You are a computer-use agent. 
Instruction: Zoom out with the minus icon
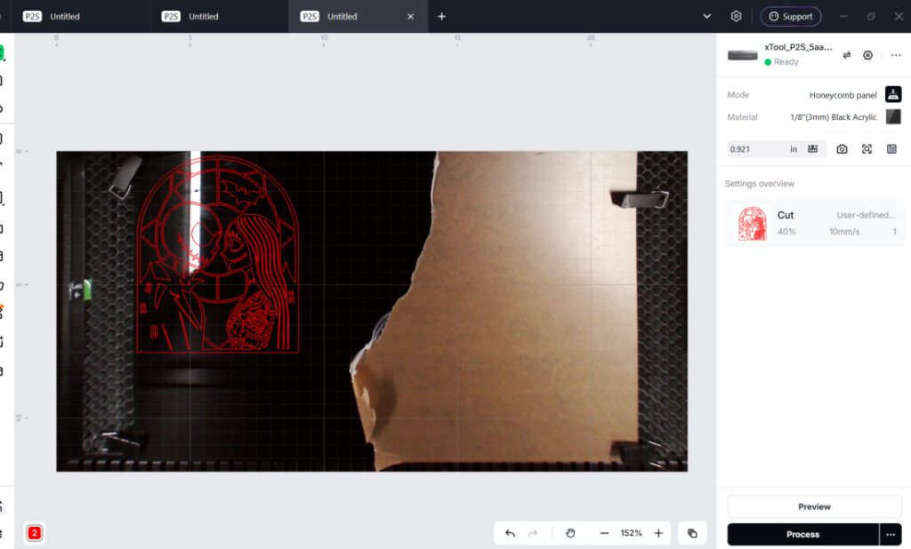604,533
